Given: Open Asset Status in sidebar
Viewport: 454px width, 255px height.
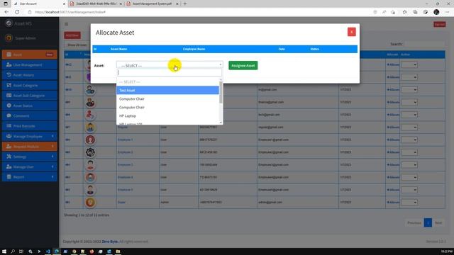Looking at the screenshot, I should (x=30, y=106).
